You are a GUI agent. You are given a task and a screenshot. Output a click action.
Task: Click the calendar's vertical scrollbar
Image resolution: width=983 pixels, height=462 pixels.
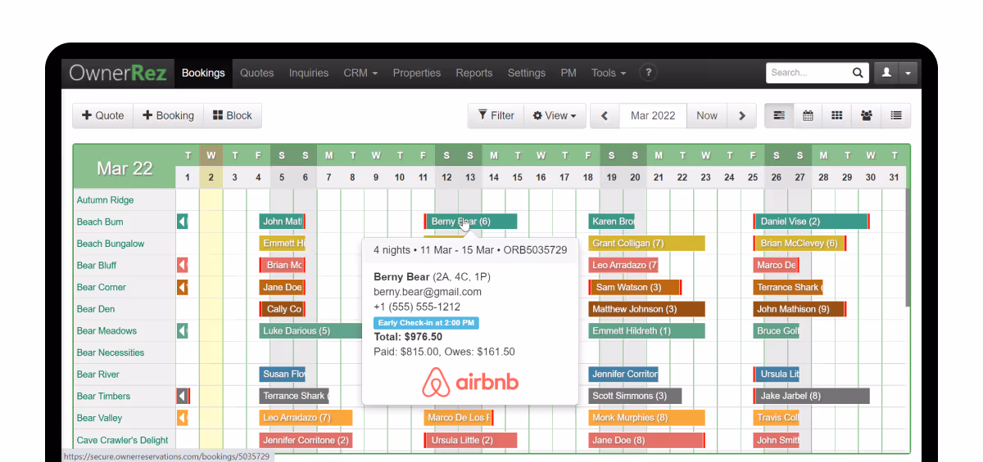click(x=907, y=247)
